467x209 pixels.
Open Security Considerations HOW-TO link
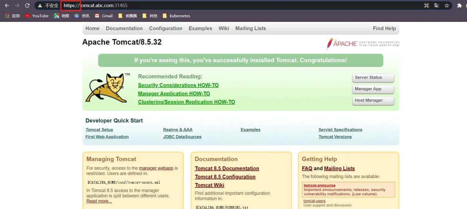coord(178,85)
